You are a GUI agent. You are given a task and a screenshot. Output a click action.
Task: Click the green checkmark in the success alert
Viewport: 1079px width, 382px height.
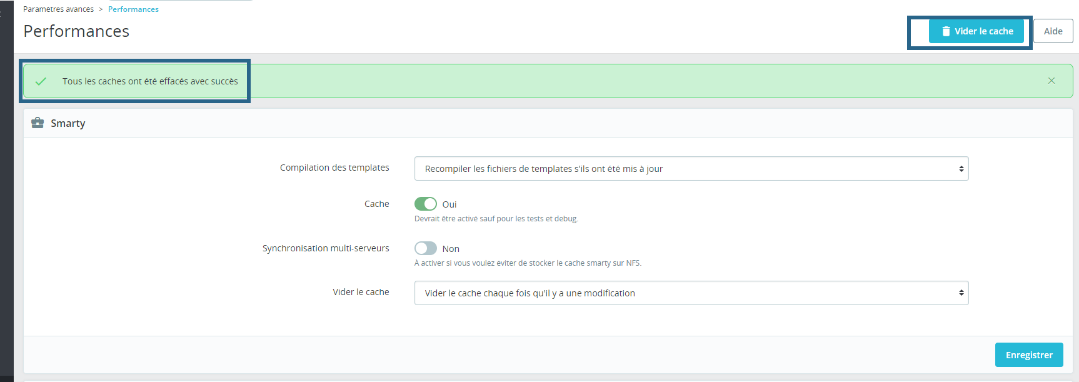[41, 81]
